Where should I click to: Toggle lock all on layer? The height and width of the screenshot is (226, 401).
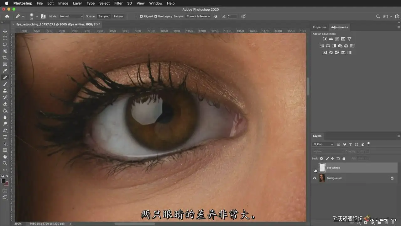(x=344, y=159)
